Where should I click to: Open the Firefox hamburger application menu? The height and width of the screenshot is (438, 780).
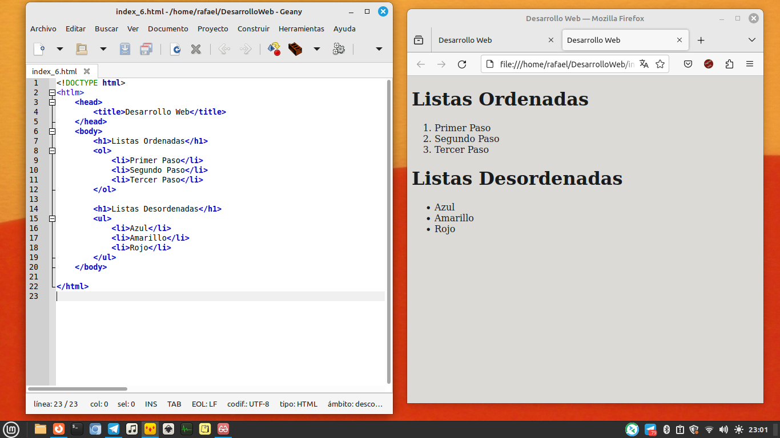click(x=750, y=64)
